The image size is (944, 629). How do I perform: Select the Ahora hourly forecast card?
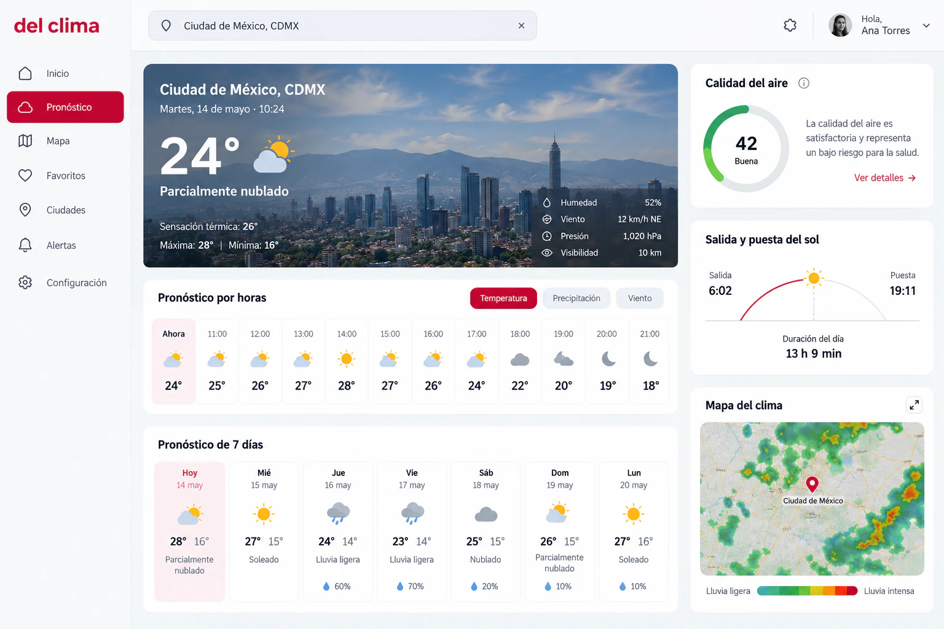click(x=173, y=361)
